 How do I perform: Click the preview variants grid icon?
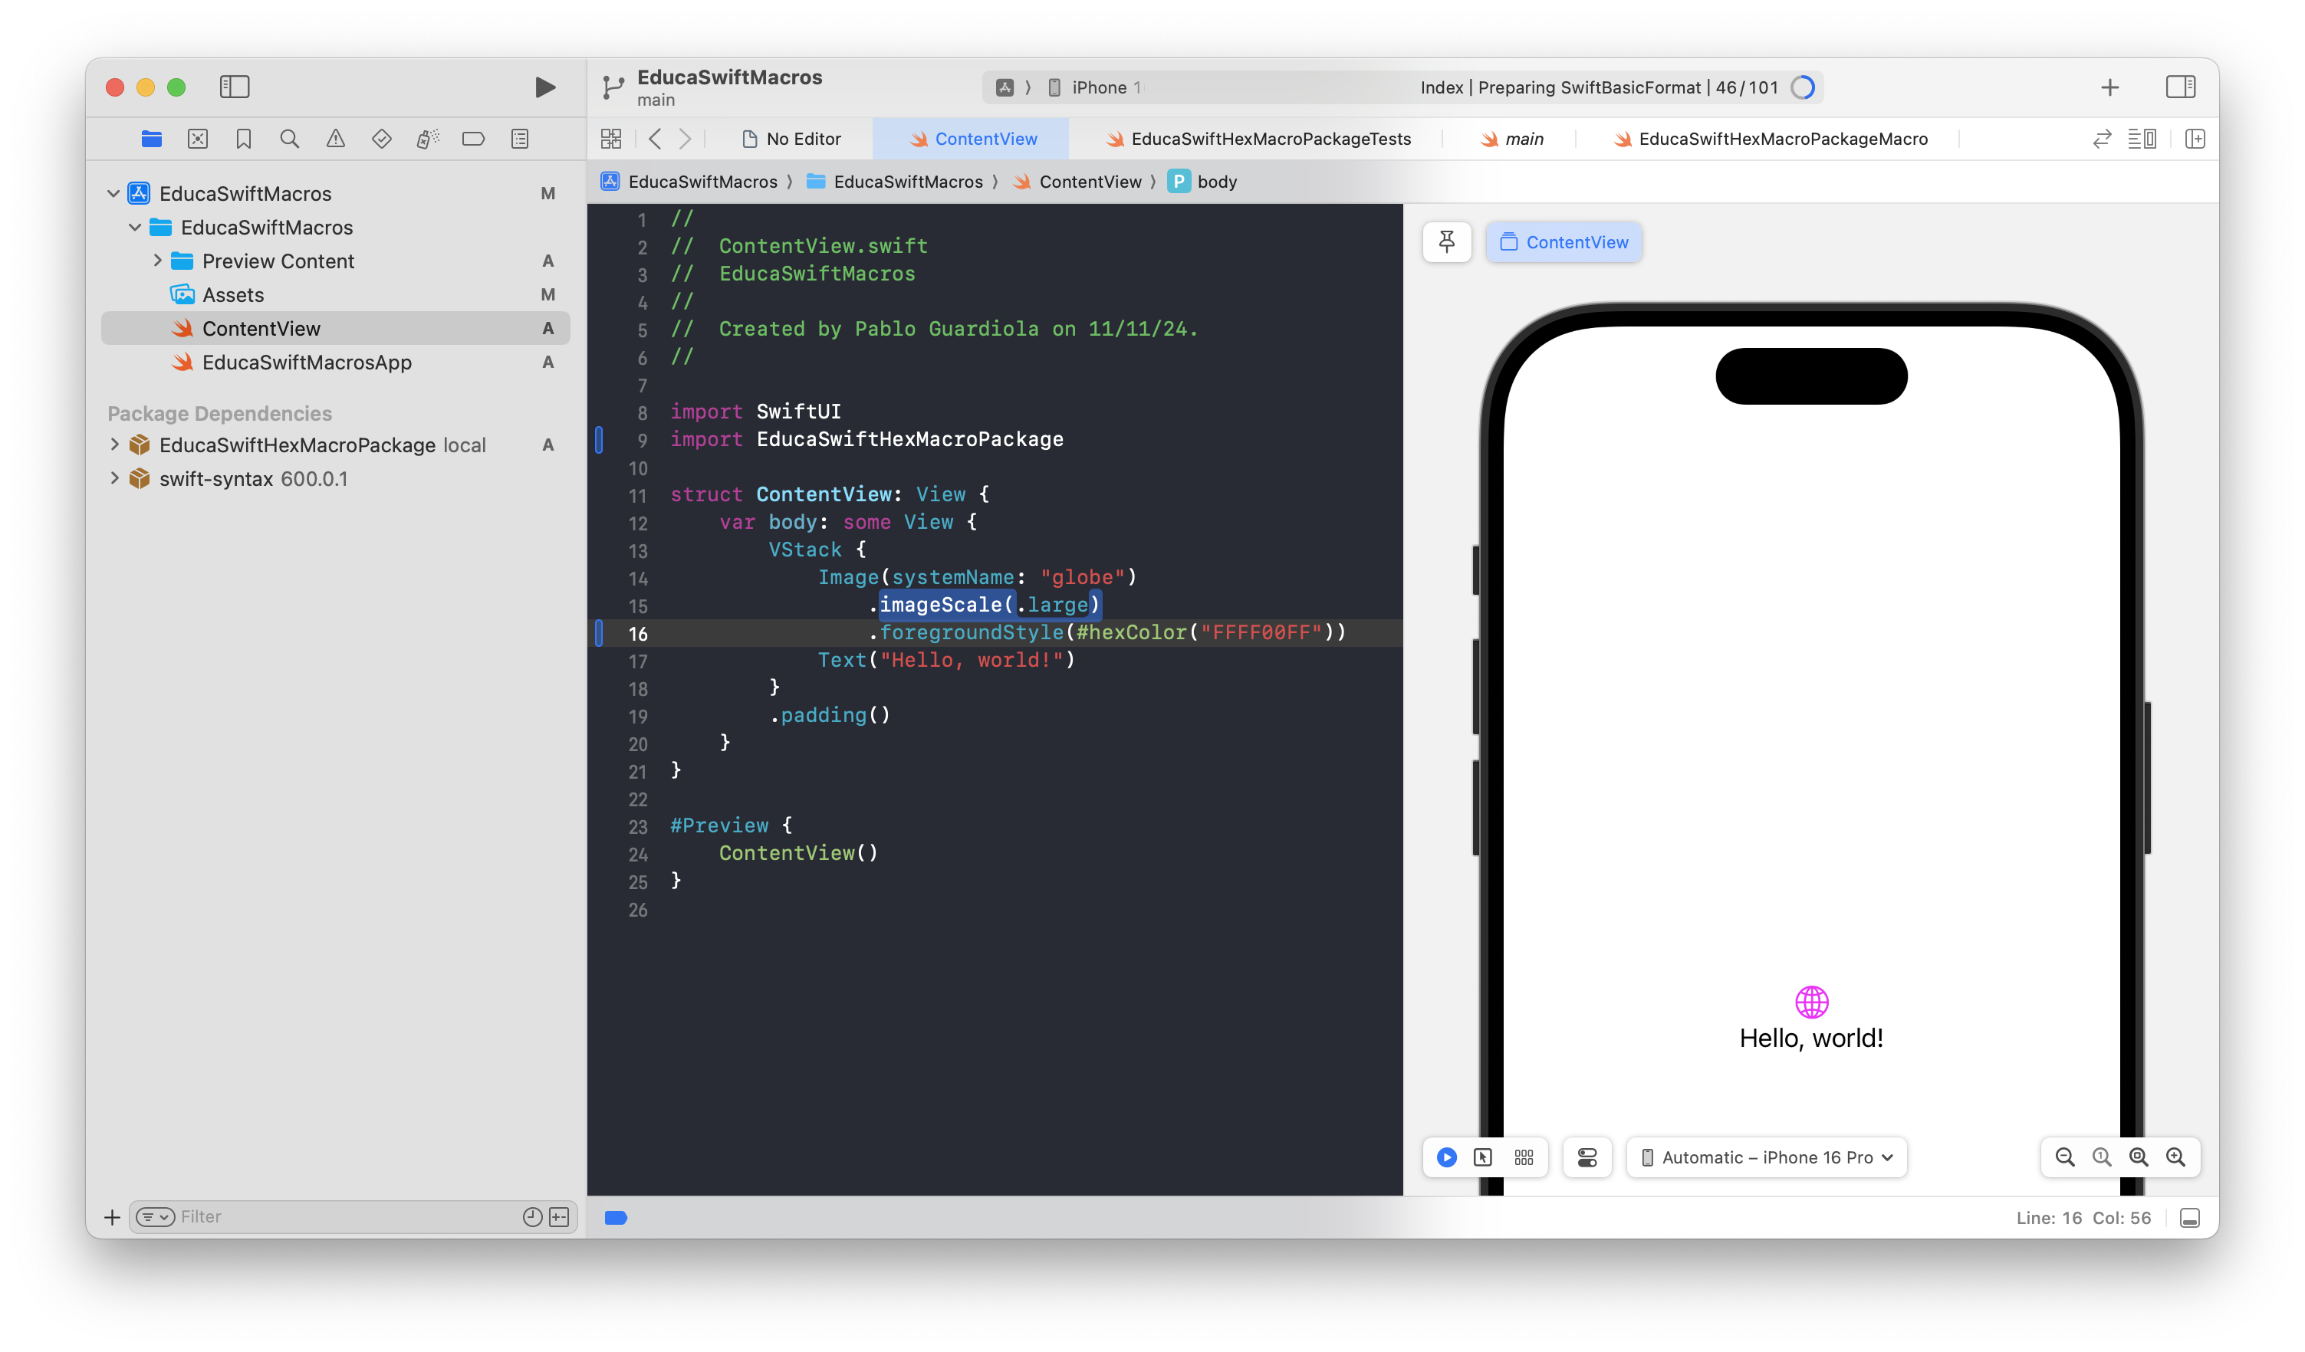1523,1157
